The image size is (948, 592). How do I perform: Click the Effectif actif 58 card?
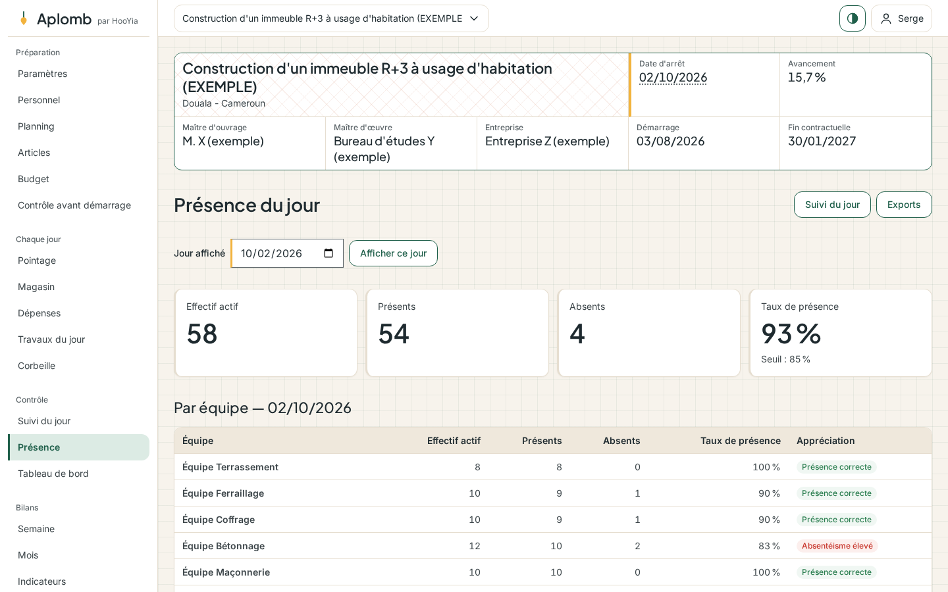coord(266,333)
